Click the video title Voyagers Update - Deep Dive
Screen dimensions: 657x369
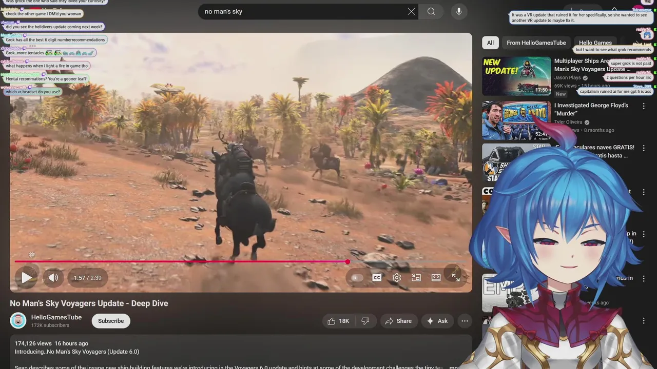pyautogui.click(x=89, y=303)
